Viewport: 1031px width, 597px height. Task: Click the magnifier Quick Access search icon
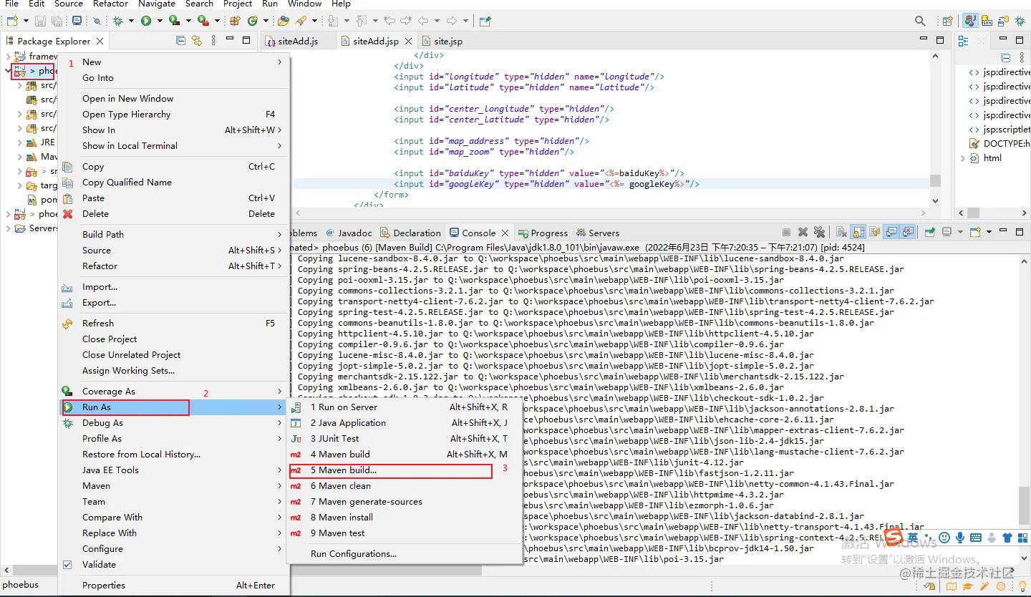pos(921,21)
